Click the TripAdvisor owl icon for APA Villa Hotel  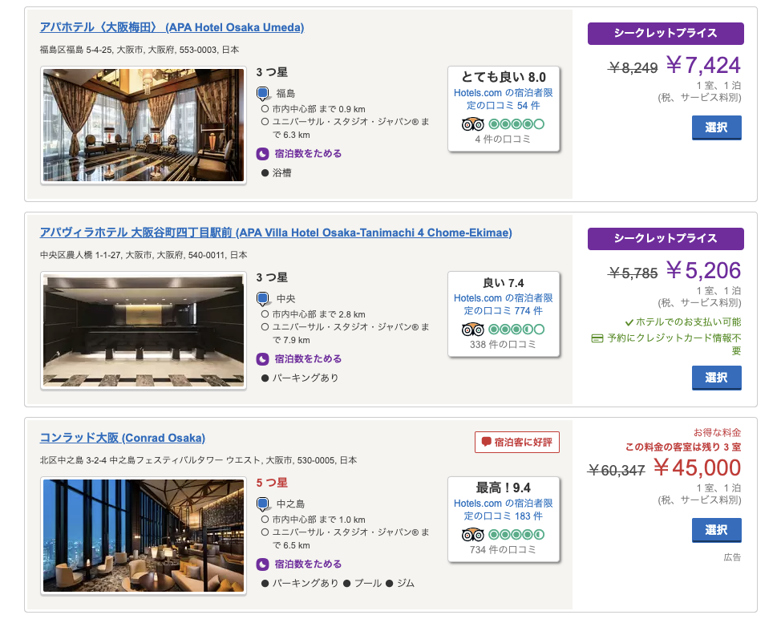pos(472,330)
